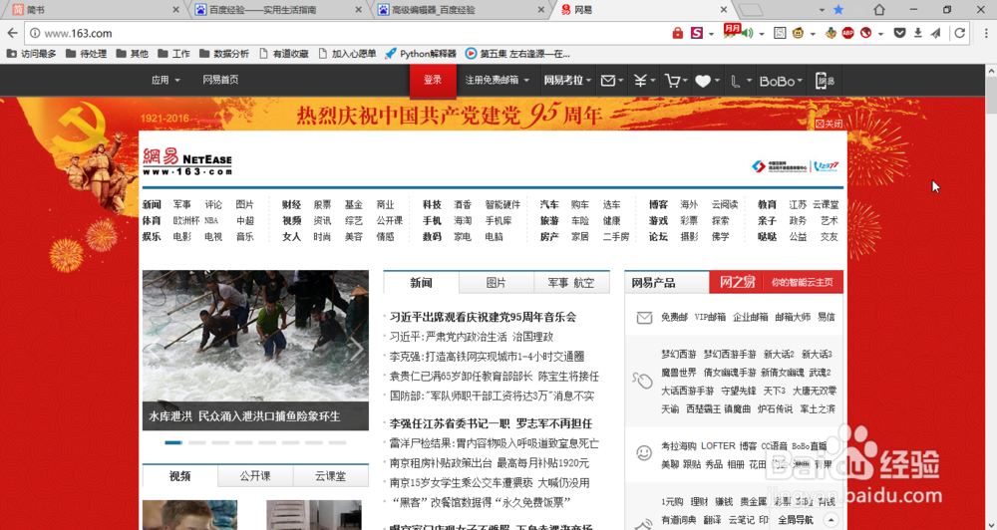Image resolution: width=997 pixels, height=530 pixels.
Task: Open the tab list dropdown arrow near star
Action: pyautogui.click(x=822, y=10)
